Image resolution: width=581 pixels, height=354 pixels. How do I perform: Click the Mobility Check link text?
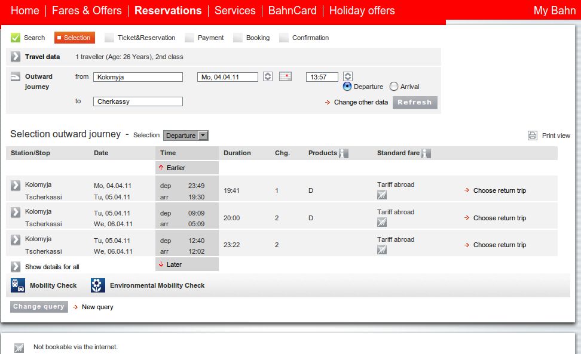[53, 285]
